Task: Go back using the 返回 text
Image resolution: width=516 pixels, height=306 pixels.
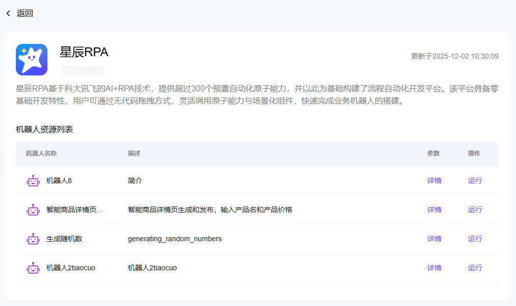Action: point(25,14)
